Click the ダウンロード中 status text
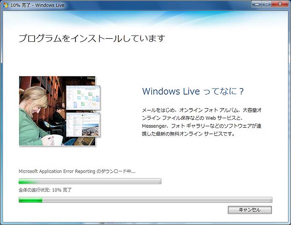The width and height of the screenshot is (291, 225). tap(77, 171)
